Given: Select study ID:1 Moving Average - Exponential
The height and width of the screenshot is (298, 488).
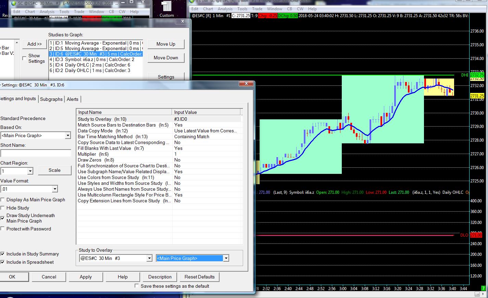Looking at the screenshot, I should pyautogui.click(x=96, y=43).
